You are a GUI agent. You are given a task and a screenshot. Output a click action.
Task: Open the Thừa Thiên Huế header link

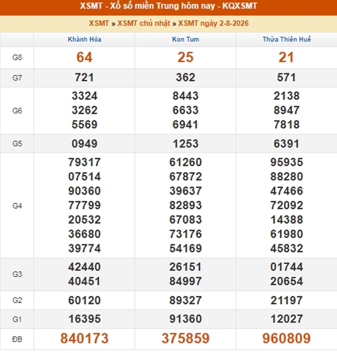click(x=286, y=39)
